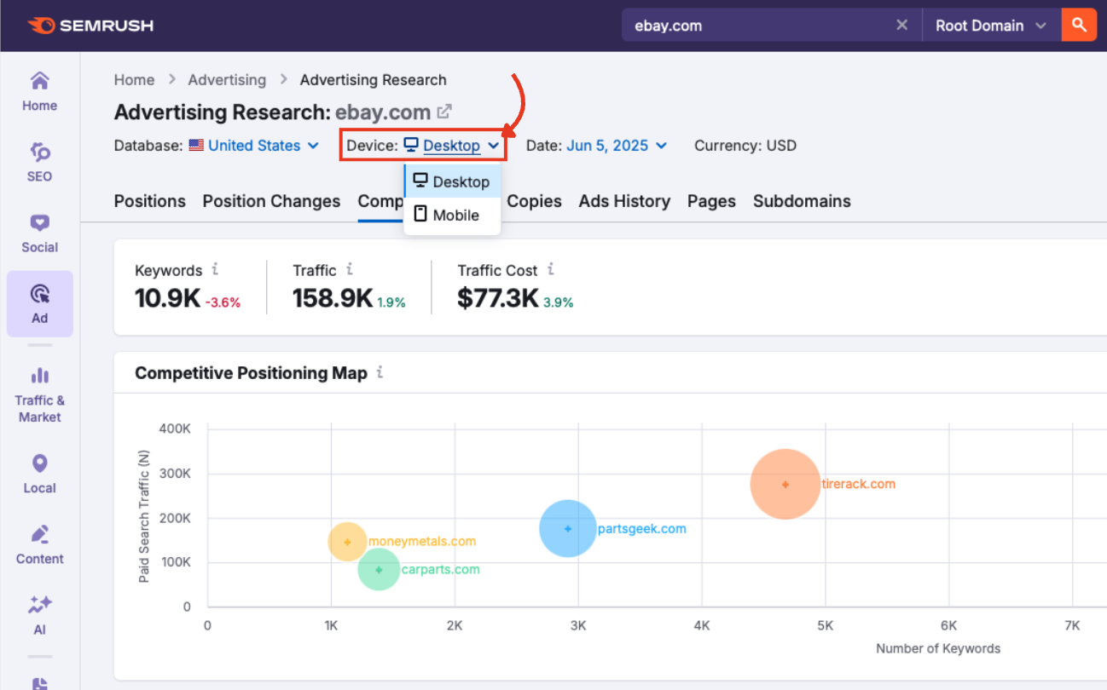Open the Content sidebar section

(x=40, y=544)
